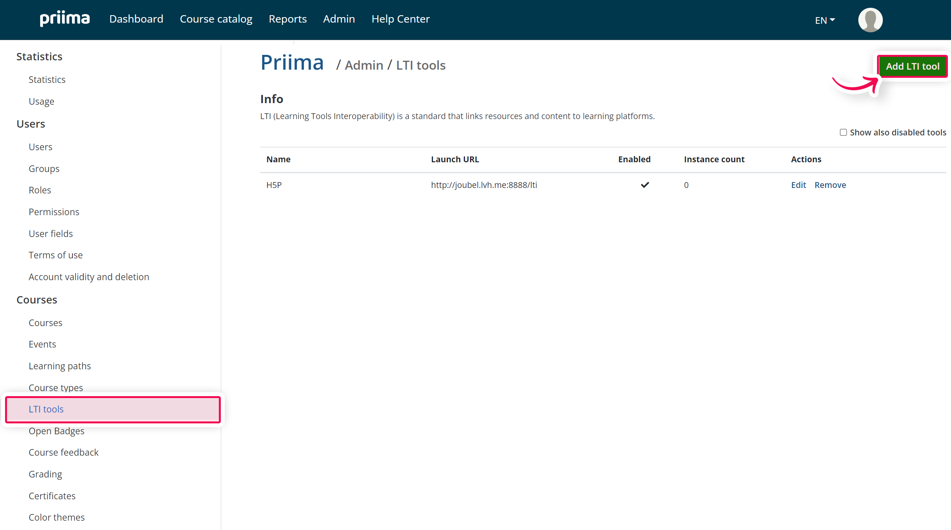951x530 pixels.
Task: Click the H5P name cell
Action: point(274,185)
